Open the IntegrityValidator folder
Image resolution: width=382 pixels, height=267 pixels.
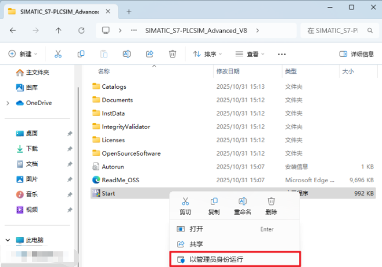point(126,127)
